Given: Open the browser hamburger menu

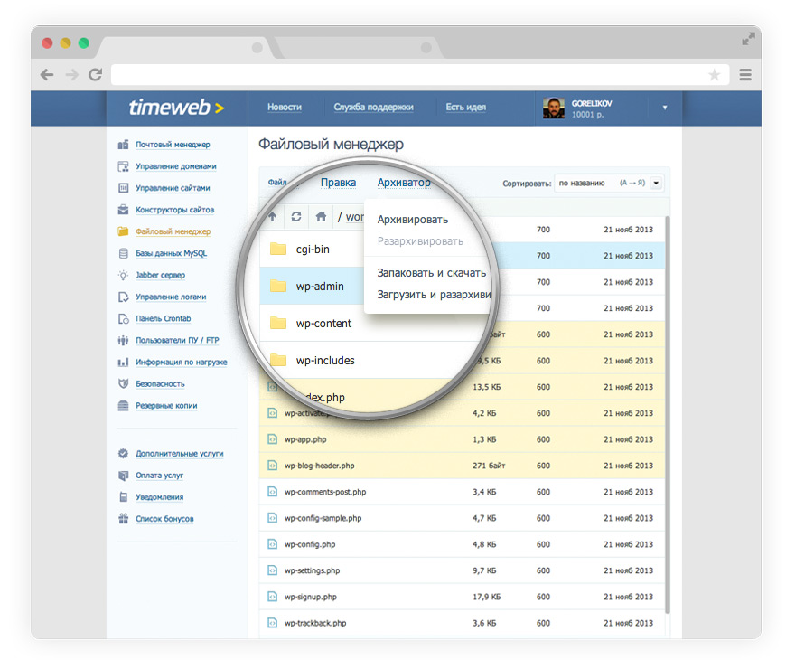Looking at the screenshot, I should pos(745,75).
